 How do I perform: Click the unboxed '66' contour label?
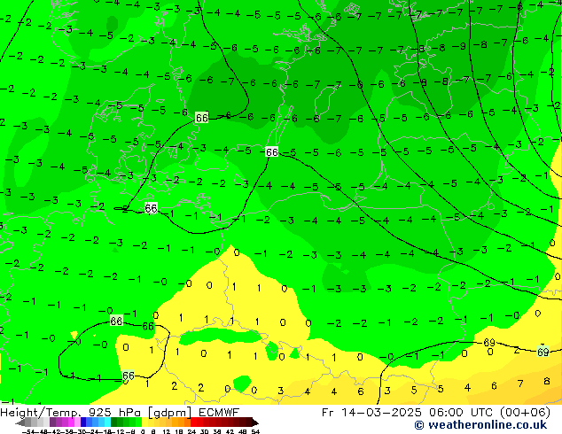[x=148, y=326]
